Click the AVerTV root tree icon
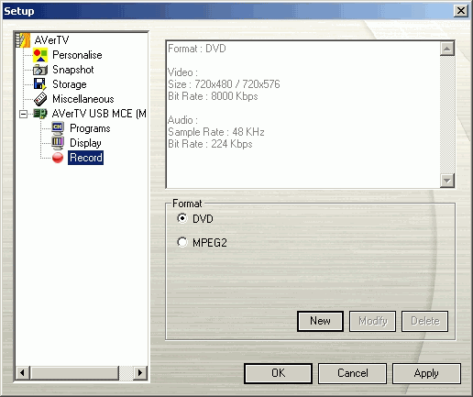 [23, 40]
